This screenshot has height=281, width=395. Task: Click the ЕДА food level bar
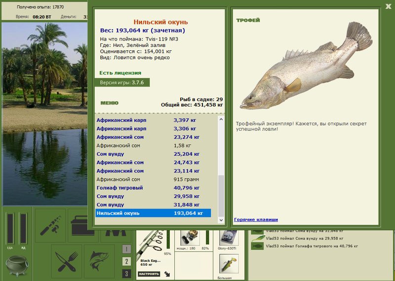tap(10, 229)
